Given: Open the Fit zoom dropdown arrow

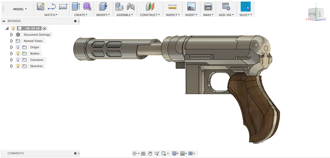Looking at the screenshot, I should pyautogui.click(x=168, y=154).
